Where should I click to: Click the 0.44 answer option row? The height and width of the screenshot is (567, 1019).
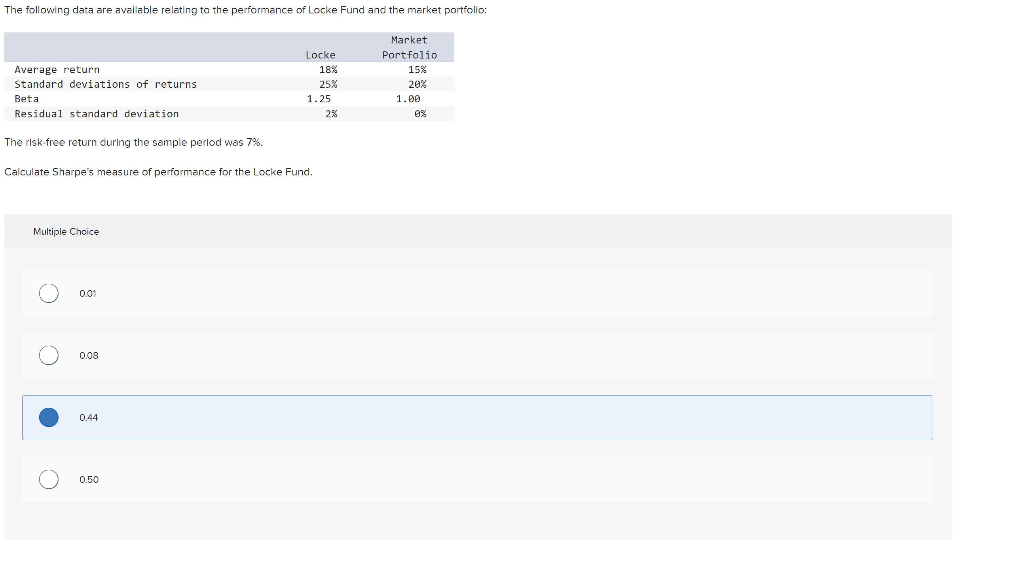tap(475, 417)
